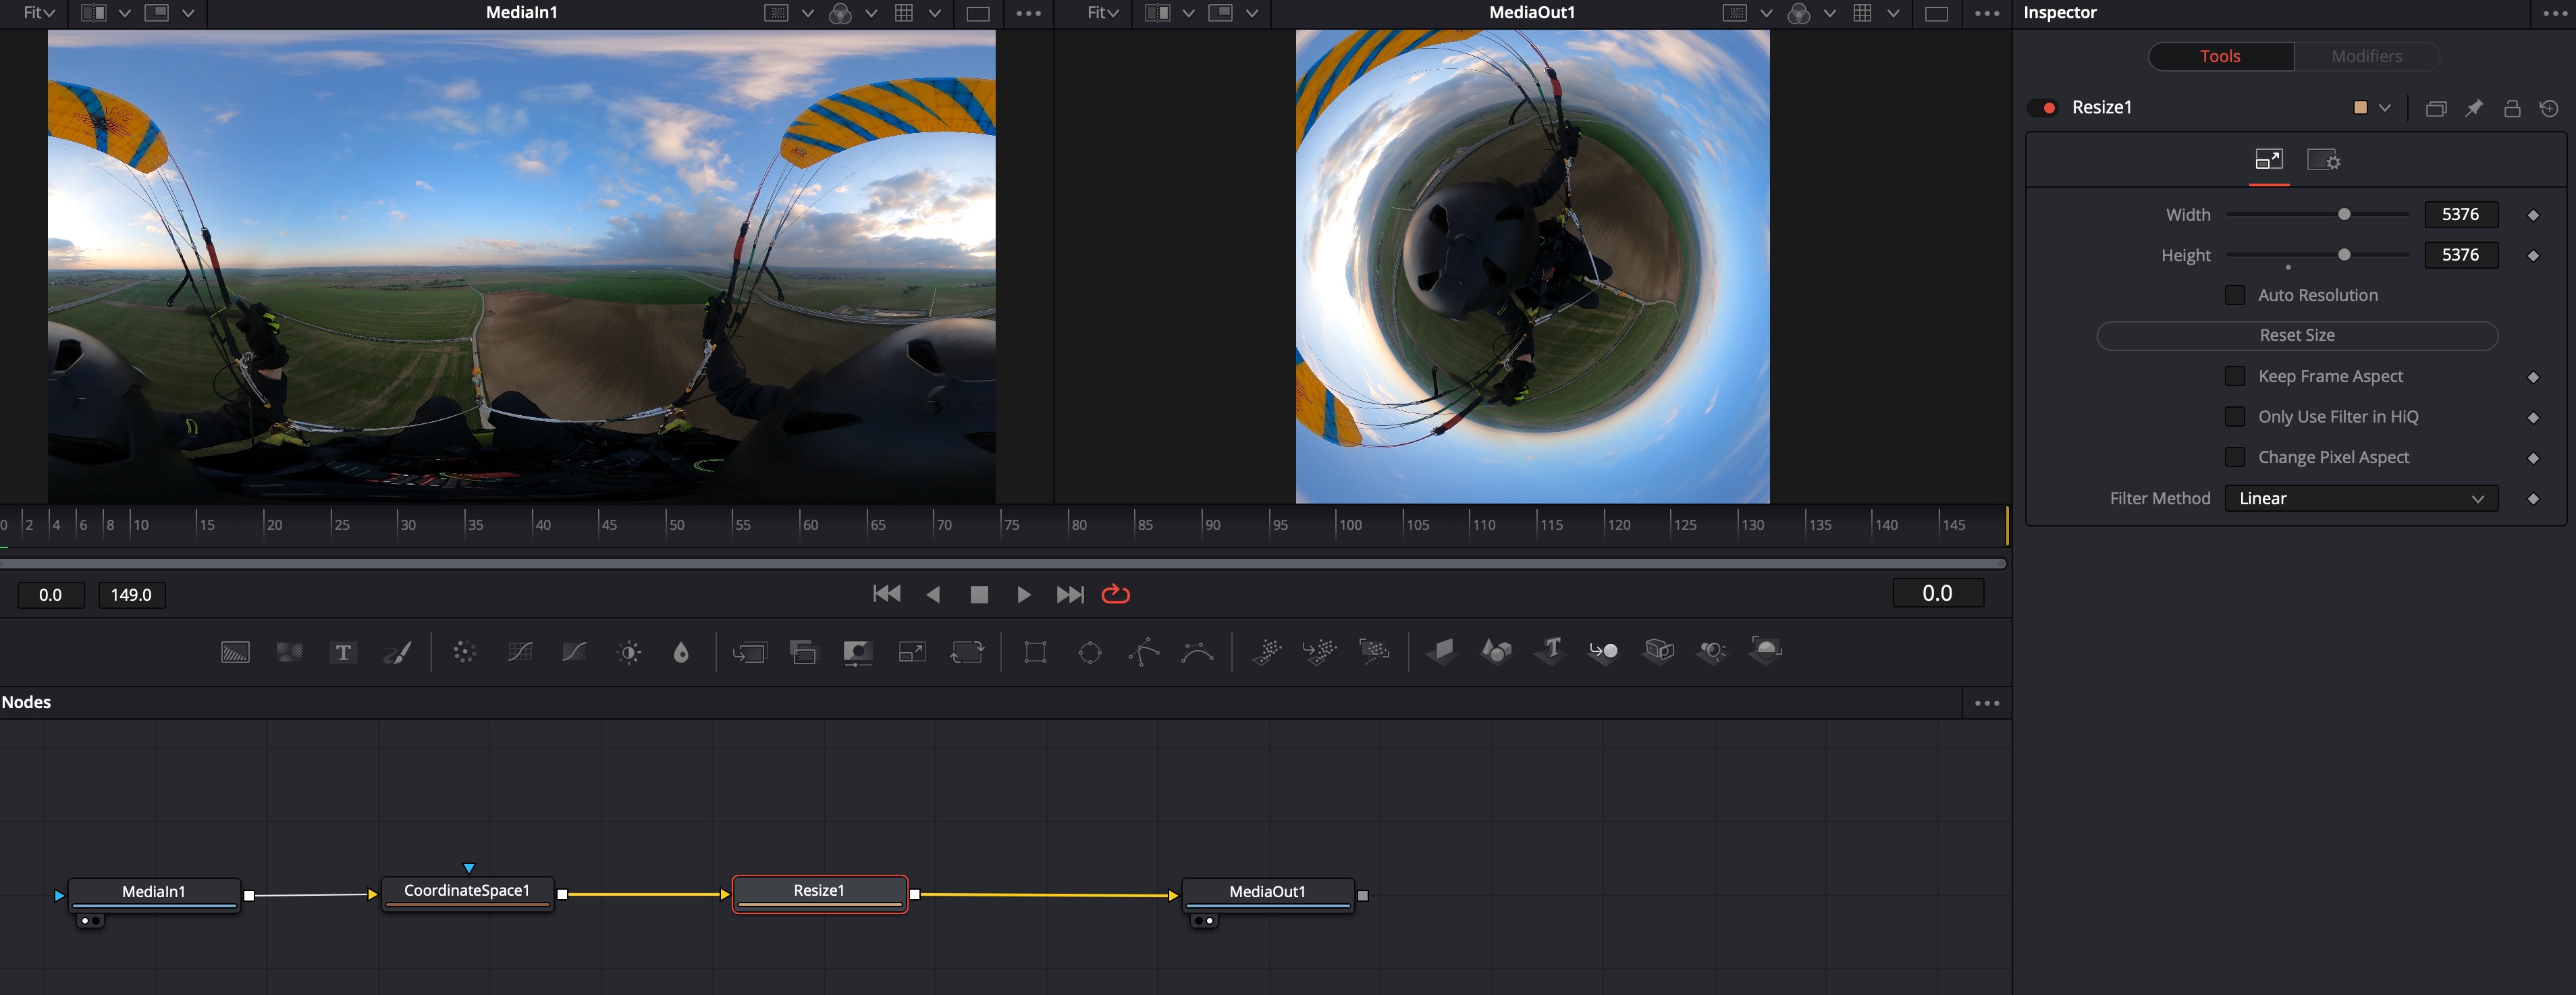Image resolution: width=2576 pixels, height=995 pixels.
Task: Toggle the loop playback button
Action: click(x=1115, y=595)
